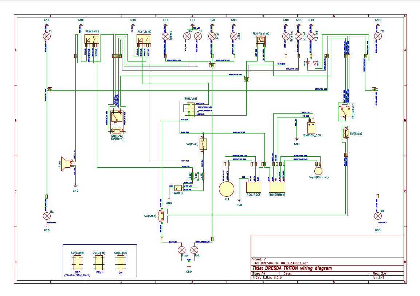
Task: Click the "SW(Horn)" label text
Action: pos(117,139)
